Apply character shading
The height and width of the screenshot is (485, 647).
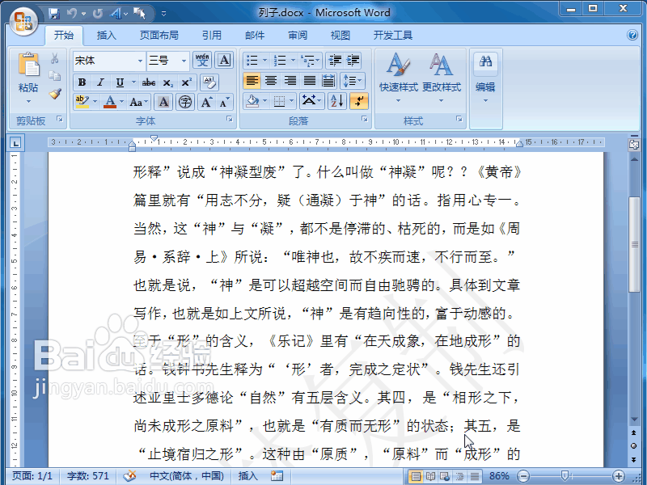163,102
